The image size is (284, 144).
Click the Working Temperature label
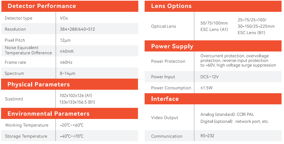pos(27,125)
